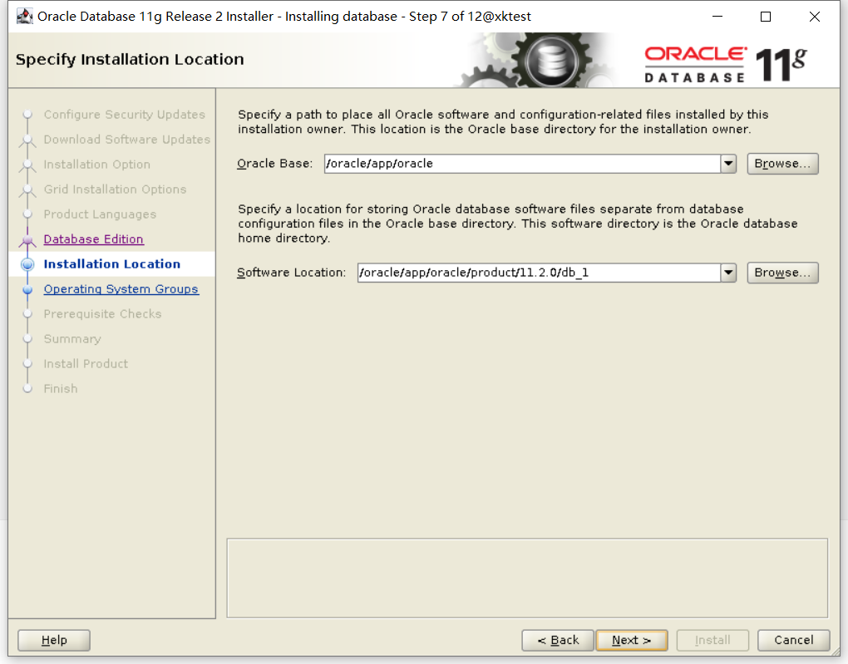Click the Oracle 11g database logo
Screen dimensions: 848x664
725,64
